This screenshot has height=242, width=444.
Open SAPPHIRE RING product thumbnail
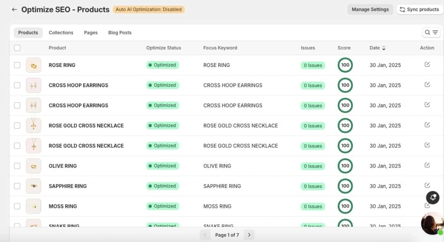(33, 186)
